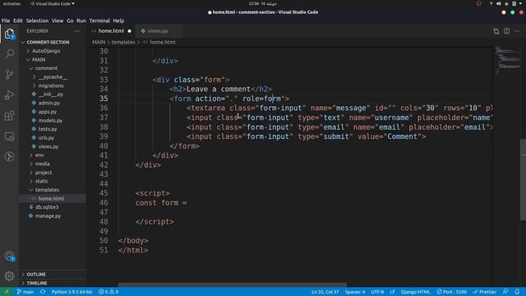Open the Search view icon

pyautogui.click(x=9, y=53)
